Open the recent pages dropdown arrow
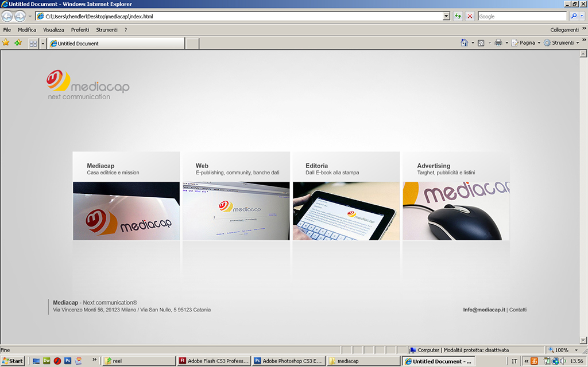The height and width of the screenshot is (367, 588). (30, 17)
